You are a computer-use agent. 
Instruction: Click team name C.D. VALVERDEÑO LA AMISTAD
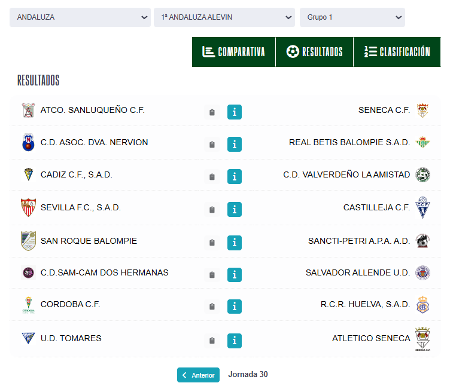(346, 174)
